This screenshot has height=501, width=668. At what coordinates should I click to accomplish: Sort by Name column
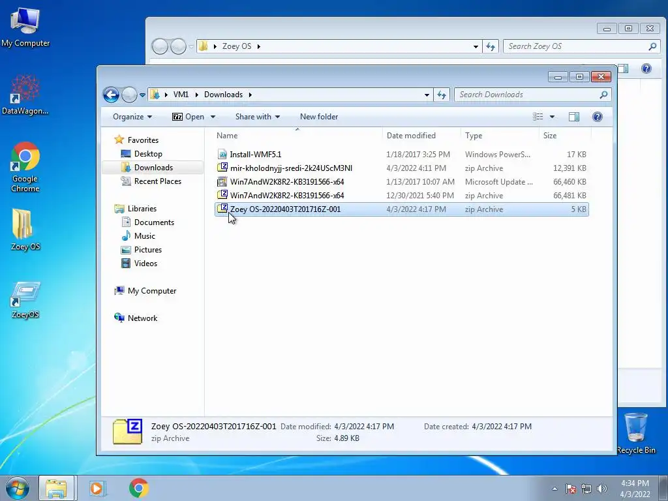point(297,136)
